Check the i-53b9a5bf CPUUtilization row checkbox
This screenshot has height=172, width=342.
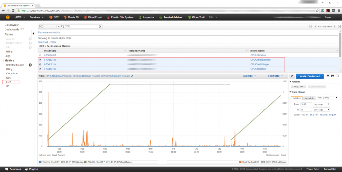[40, 55]
